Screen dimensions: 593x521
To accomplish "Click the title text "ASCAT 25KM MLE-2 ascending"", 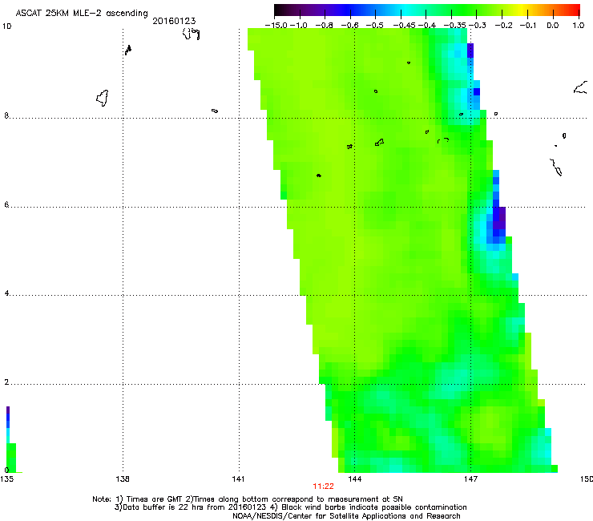I will pos(82,14).
